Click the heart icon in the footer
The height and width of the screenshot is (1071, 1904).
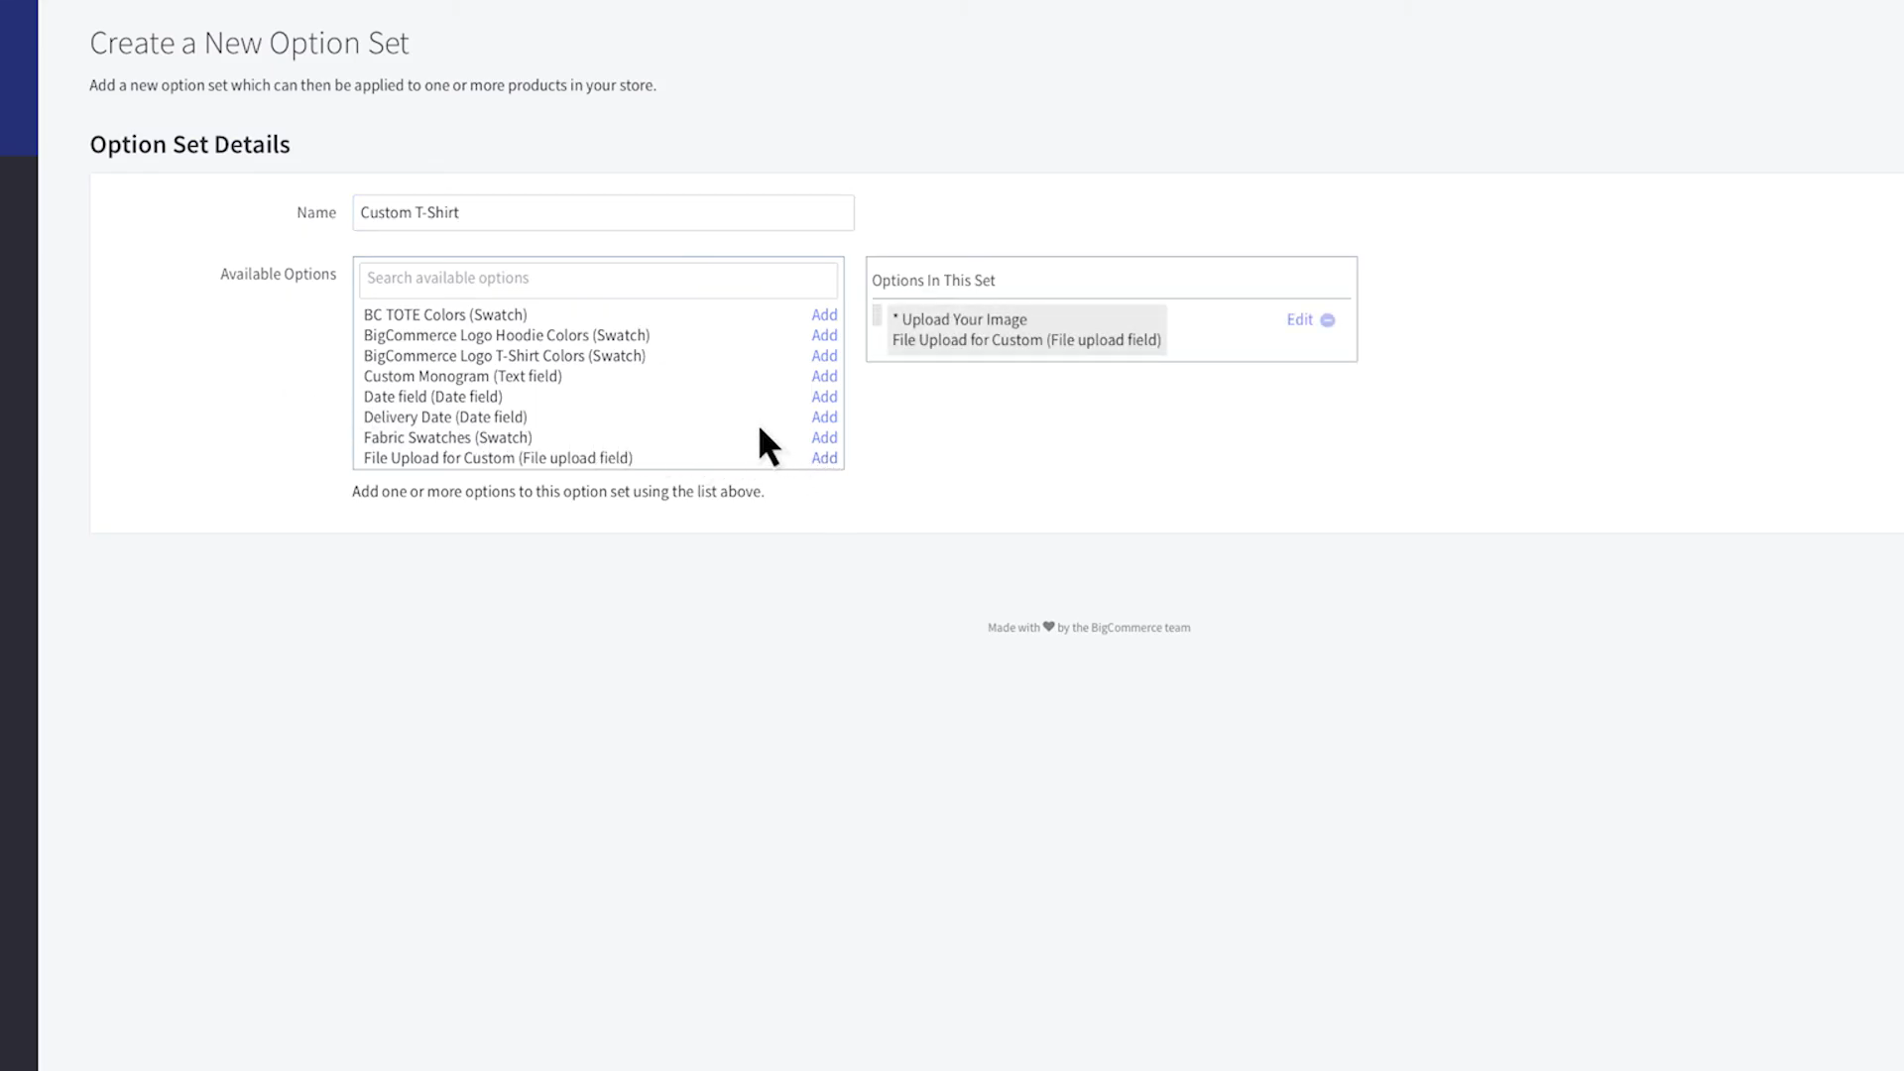1048,627
